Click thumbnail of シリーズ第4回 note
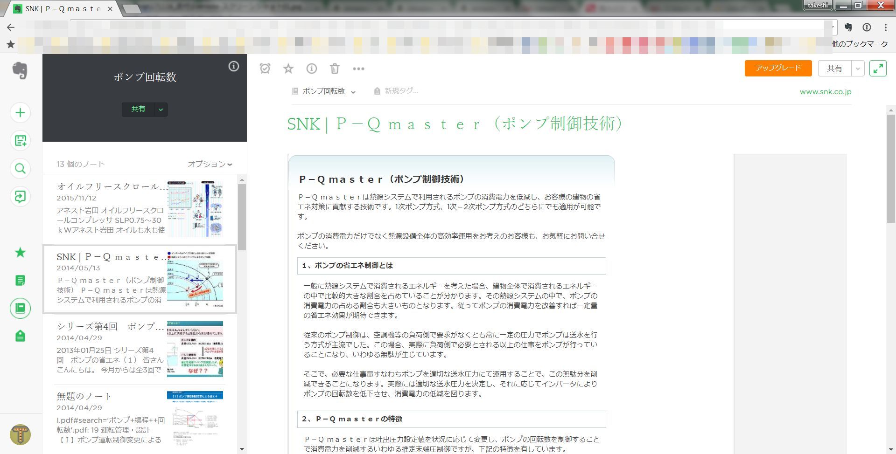The height and width of the screenshot is (454, 896). coord(195,349)
